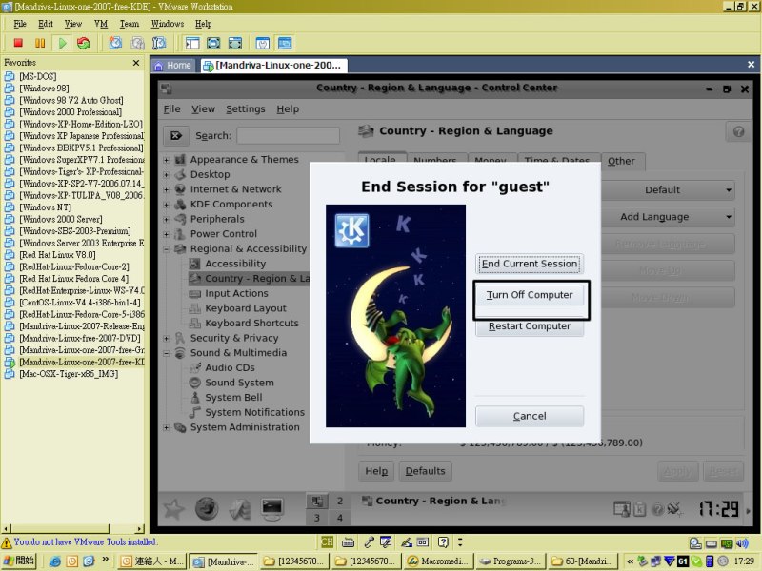
Task: Select [Windows NT] in Favorites list
Action: point(45,207)
